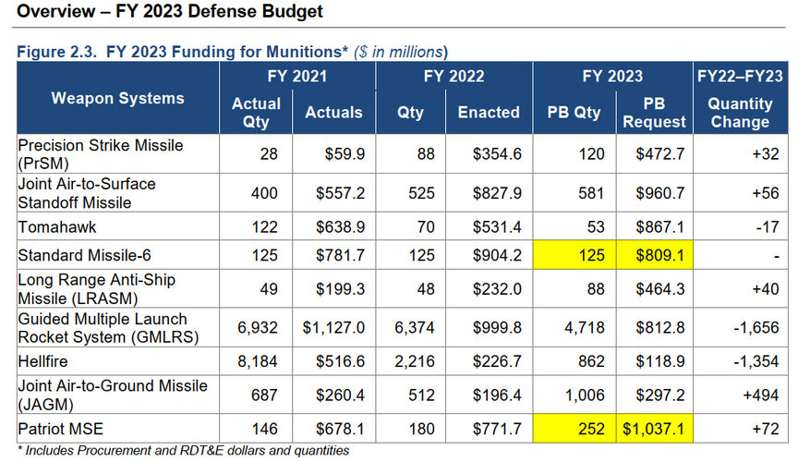
Task: Click the 'PB Qty' subheader
Action: 574,113
